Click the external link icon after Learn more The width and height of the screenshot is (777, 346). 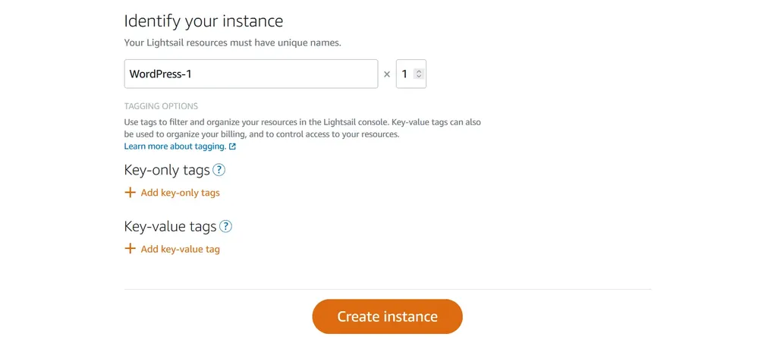click(232, 146)
